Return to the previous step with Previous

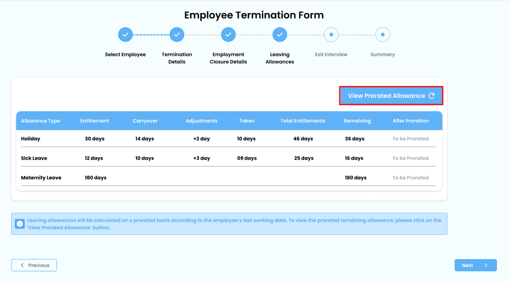[34, 265]
